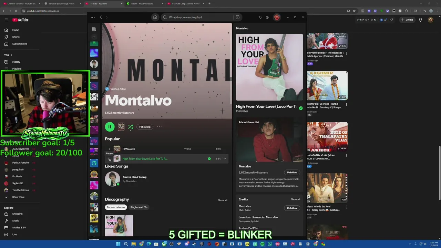
Task: Expand the You section in YouTube sidebar
Action: [8, 55]
